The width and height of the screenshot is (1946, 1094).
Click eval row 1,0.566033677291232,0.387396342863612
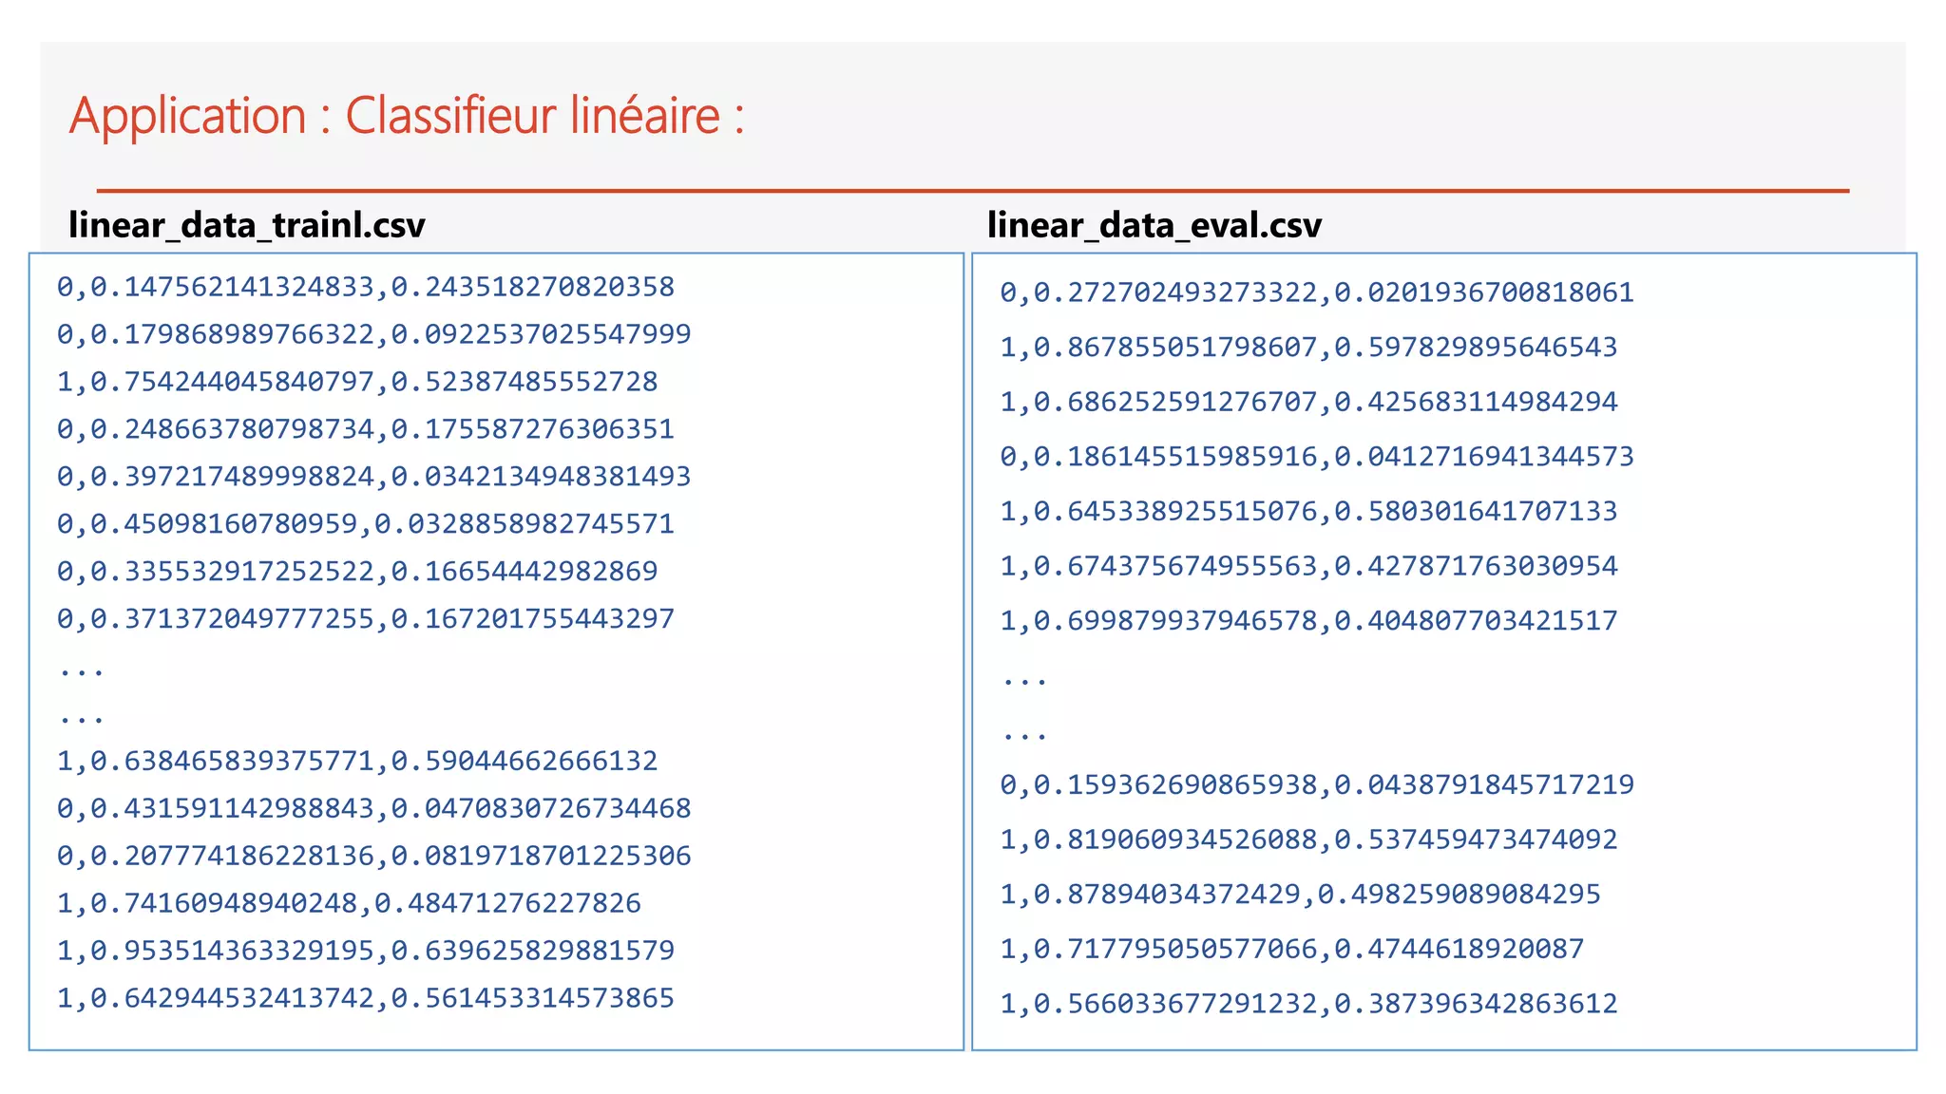(1308, 1004)
